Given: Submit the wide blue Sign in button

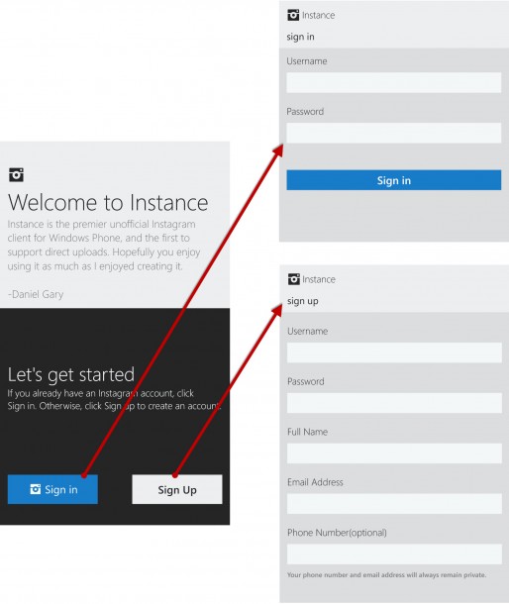Looking at the screenshot, I should [x=394, y=180].
